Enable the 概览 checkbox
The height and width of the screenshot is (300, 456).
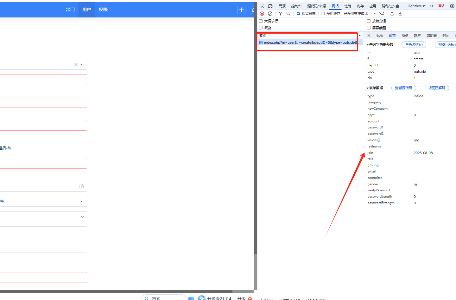pyautogui.click(x=261, y=28)
